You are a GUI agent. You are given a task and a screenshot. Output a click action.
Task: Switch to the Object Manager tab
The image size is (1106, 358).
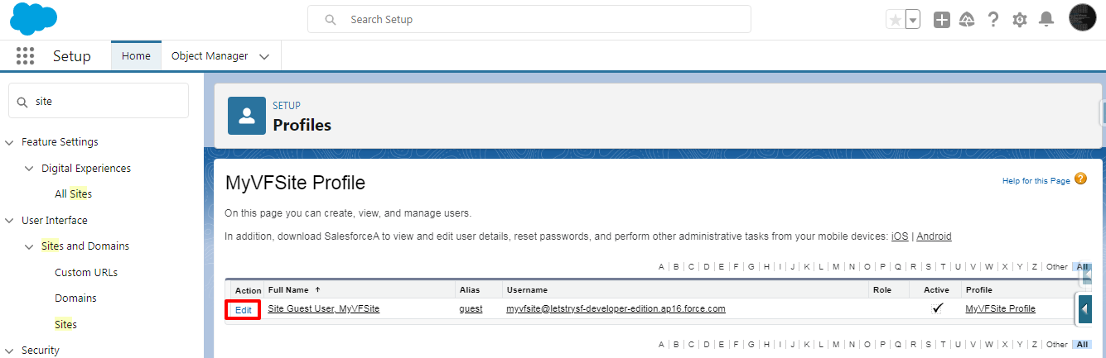pyautogui.click(x=210, y=56)
